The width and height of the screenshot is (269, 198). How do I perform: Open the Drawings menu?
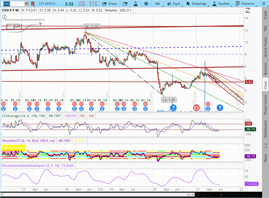tap(196, 4)
